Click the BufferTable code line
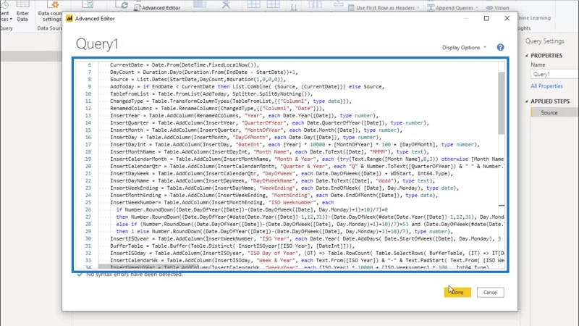Viewport: 579px width, 326px height. pyautogui.click(x=232, y=246)
